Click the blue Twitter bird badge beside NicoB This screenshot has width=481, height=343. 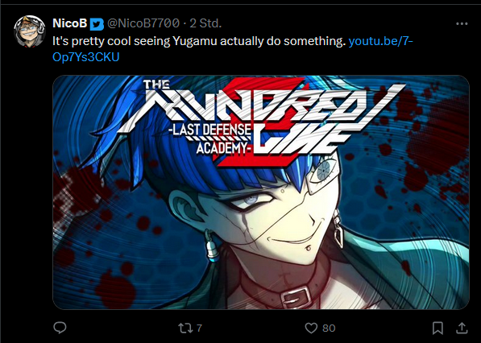[97, 24]
